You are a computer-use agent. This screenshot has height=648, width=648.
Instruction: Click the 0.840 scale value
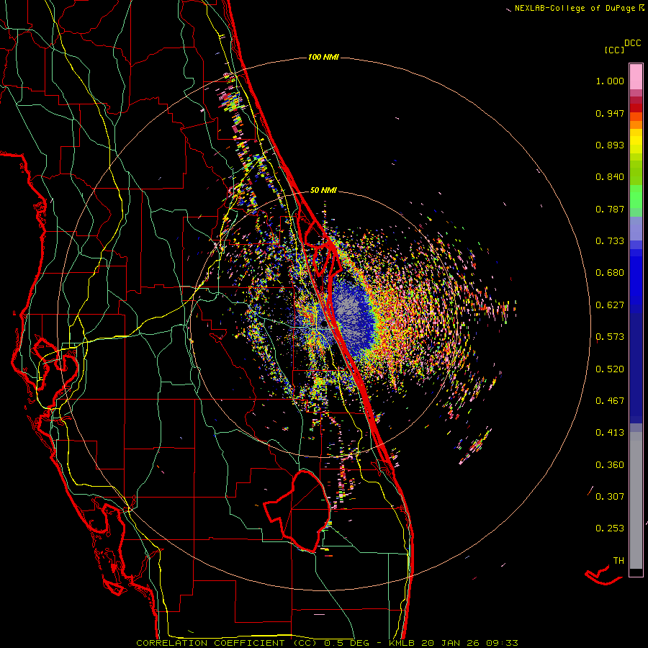tap(610, 177)
